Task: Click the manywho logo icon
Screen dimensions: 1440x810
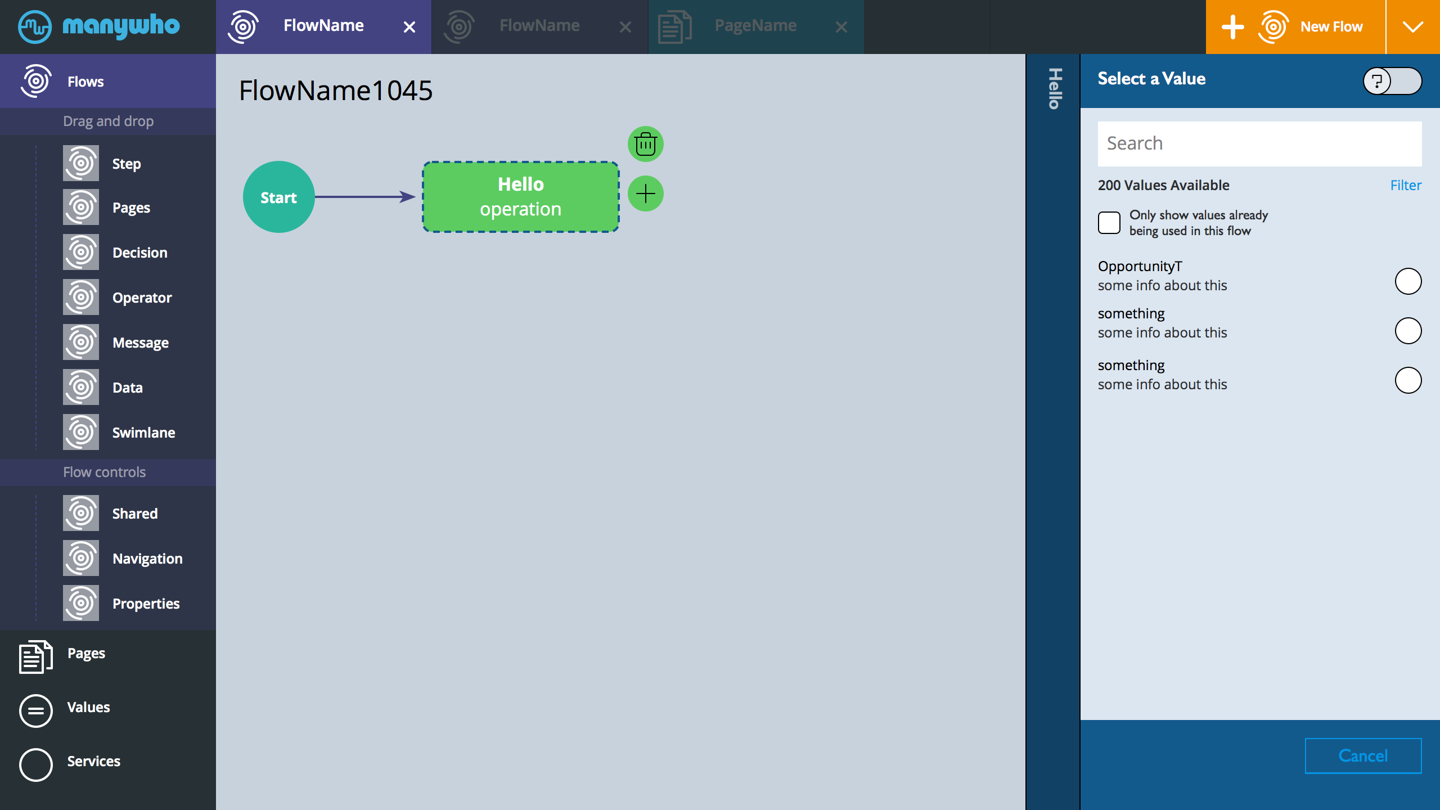Action: [x=35, y=26]
